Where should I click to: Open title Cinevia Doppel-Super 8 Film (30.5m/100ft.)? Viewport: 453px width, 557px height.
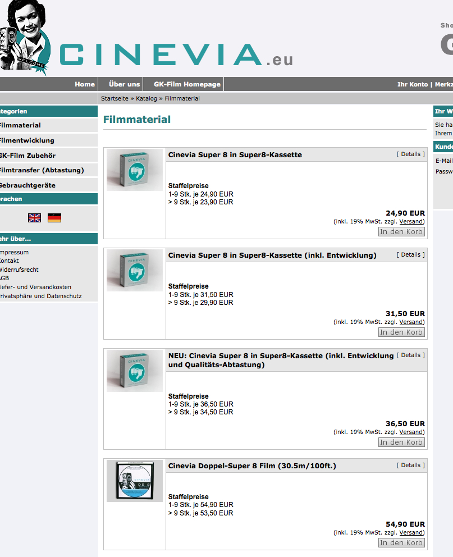pos(252,465)
